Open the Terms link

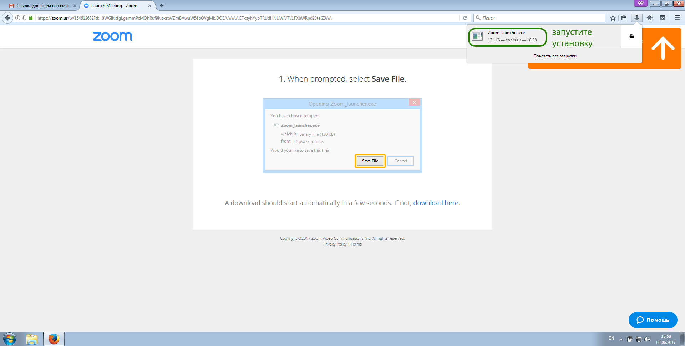coord(356,244)
